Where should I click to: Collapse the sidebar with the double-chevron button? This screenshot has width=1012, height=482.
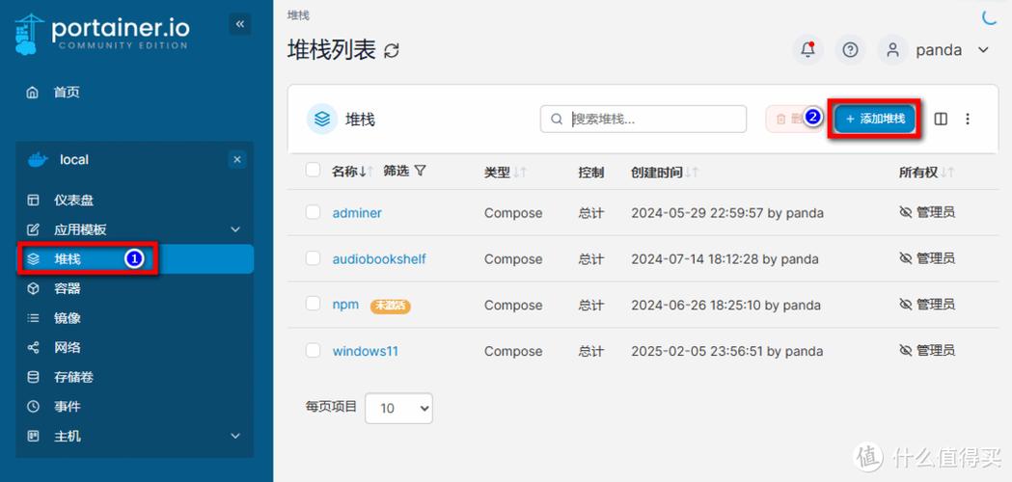(240, 24)
